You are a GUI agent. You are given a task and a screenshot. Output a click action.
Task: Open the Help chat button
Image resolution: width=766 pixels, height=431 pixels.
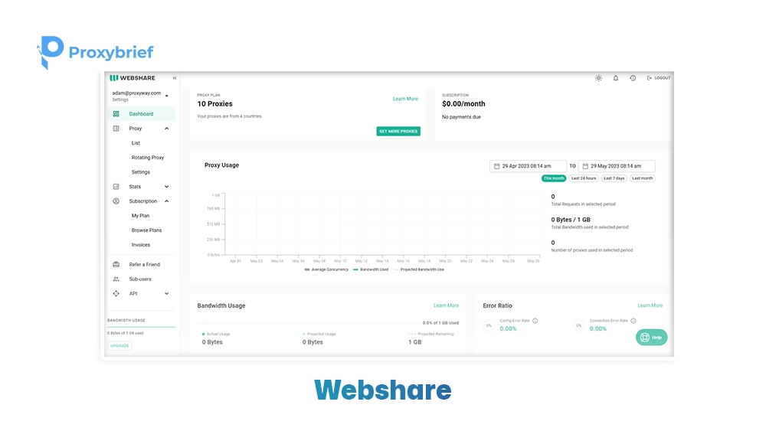[x=651, y=338]
